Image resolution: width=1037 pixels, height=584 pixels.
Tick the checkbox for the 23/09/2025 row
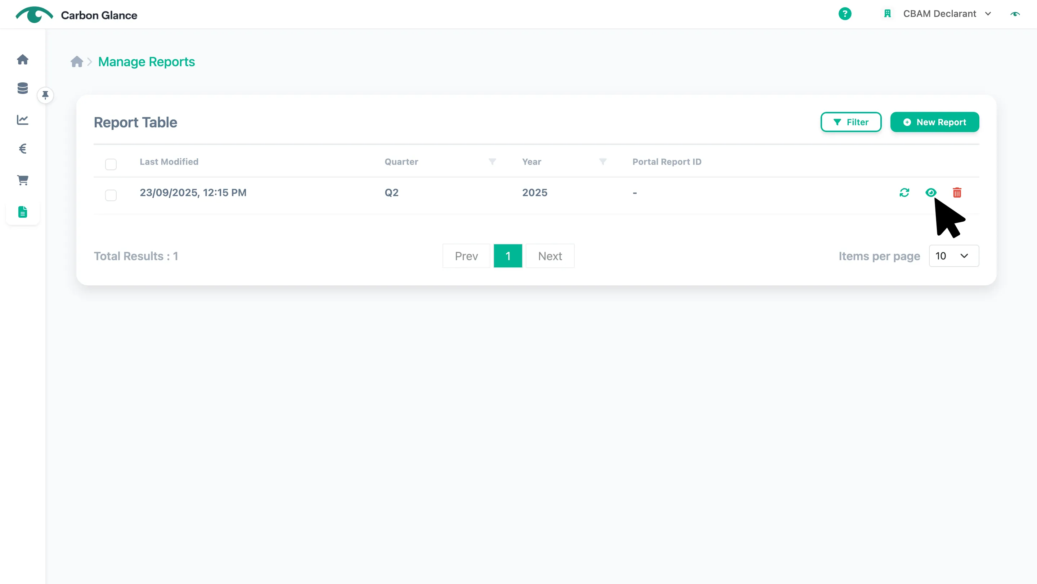click(x=111, y=195)
